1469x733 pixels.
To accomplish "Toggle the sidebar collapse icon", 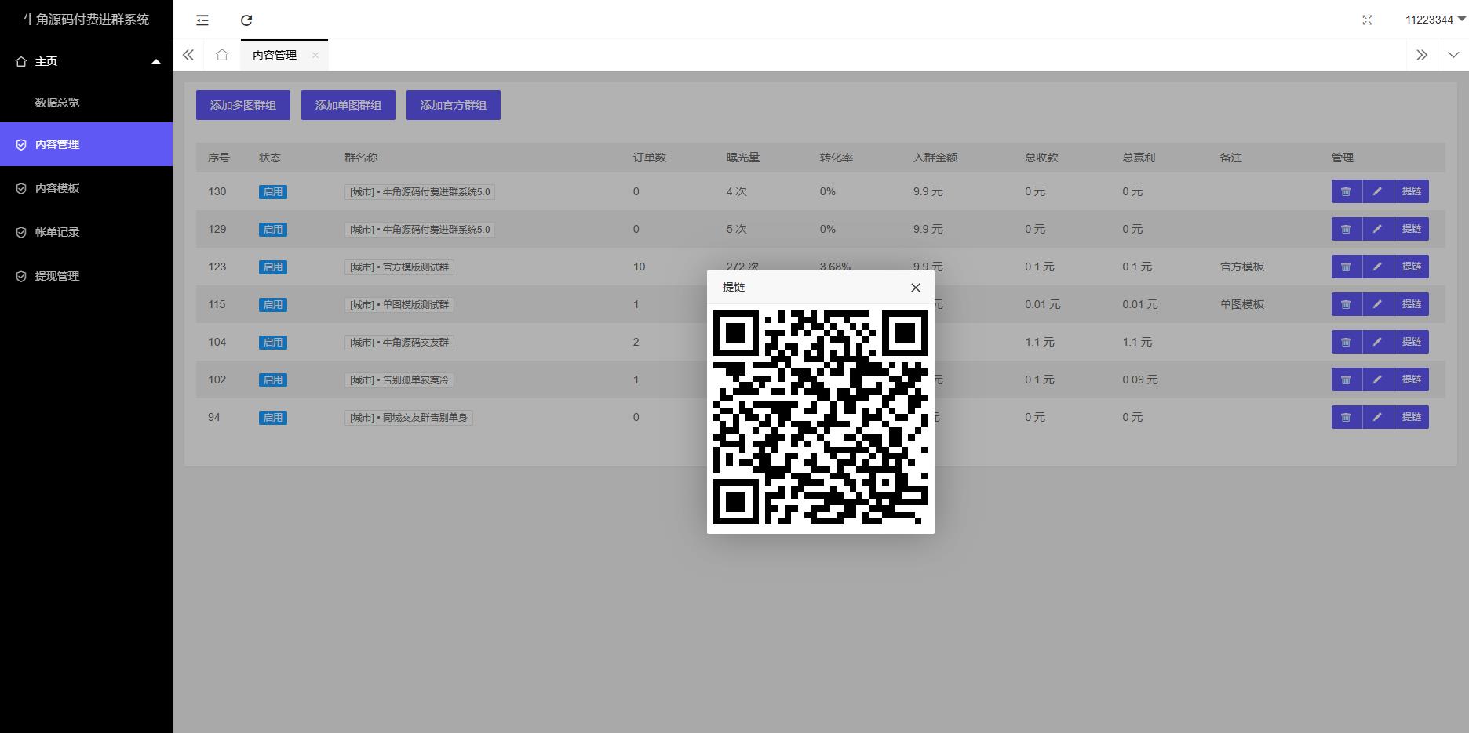I will [202, 20].
